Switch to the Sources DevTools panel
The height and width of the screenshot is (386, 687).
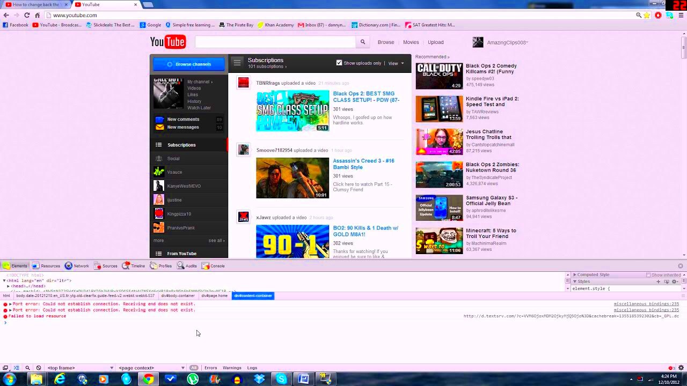point(105,266)
